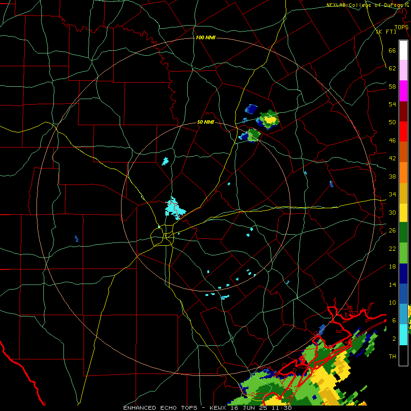Click the legend value '58'
The width and height of the screenshot is (411, 411).
tap(392, 86)
